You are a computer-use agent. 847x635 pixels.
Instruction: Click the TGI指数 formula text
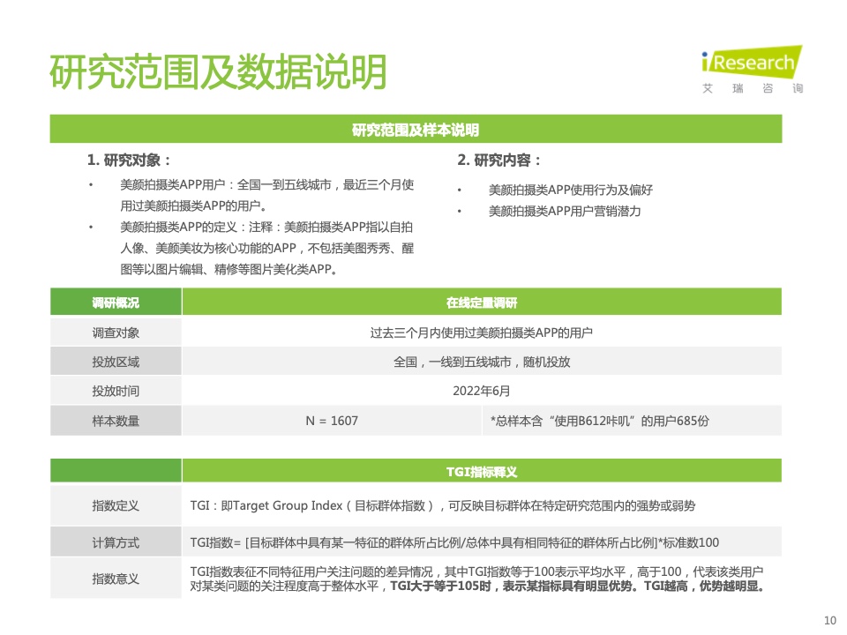(x=454, y=542)
